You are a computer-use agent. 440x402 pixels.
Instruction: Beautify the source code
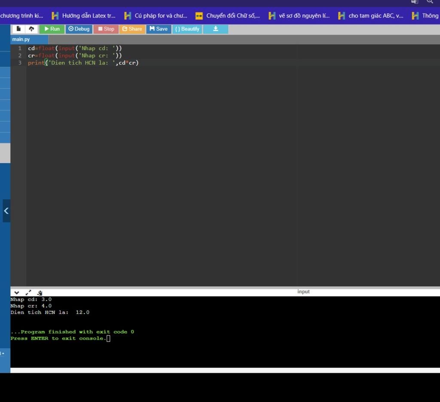(187, 29)
